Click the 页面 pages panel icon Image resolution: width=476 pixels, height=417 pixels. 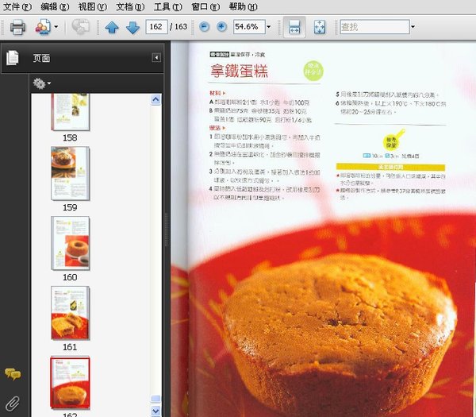pyautogui.click(x=13, y=58)
